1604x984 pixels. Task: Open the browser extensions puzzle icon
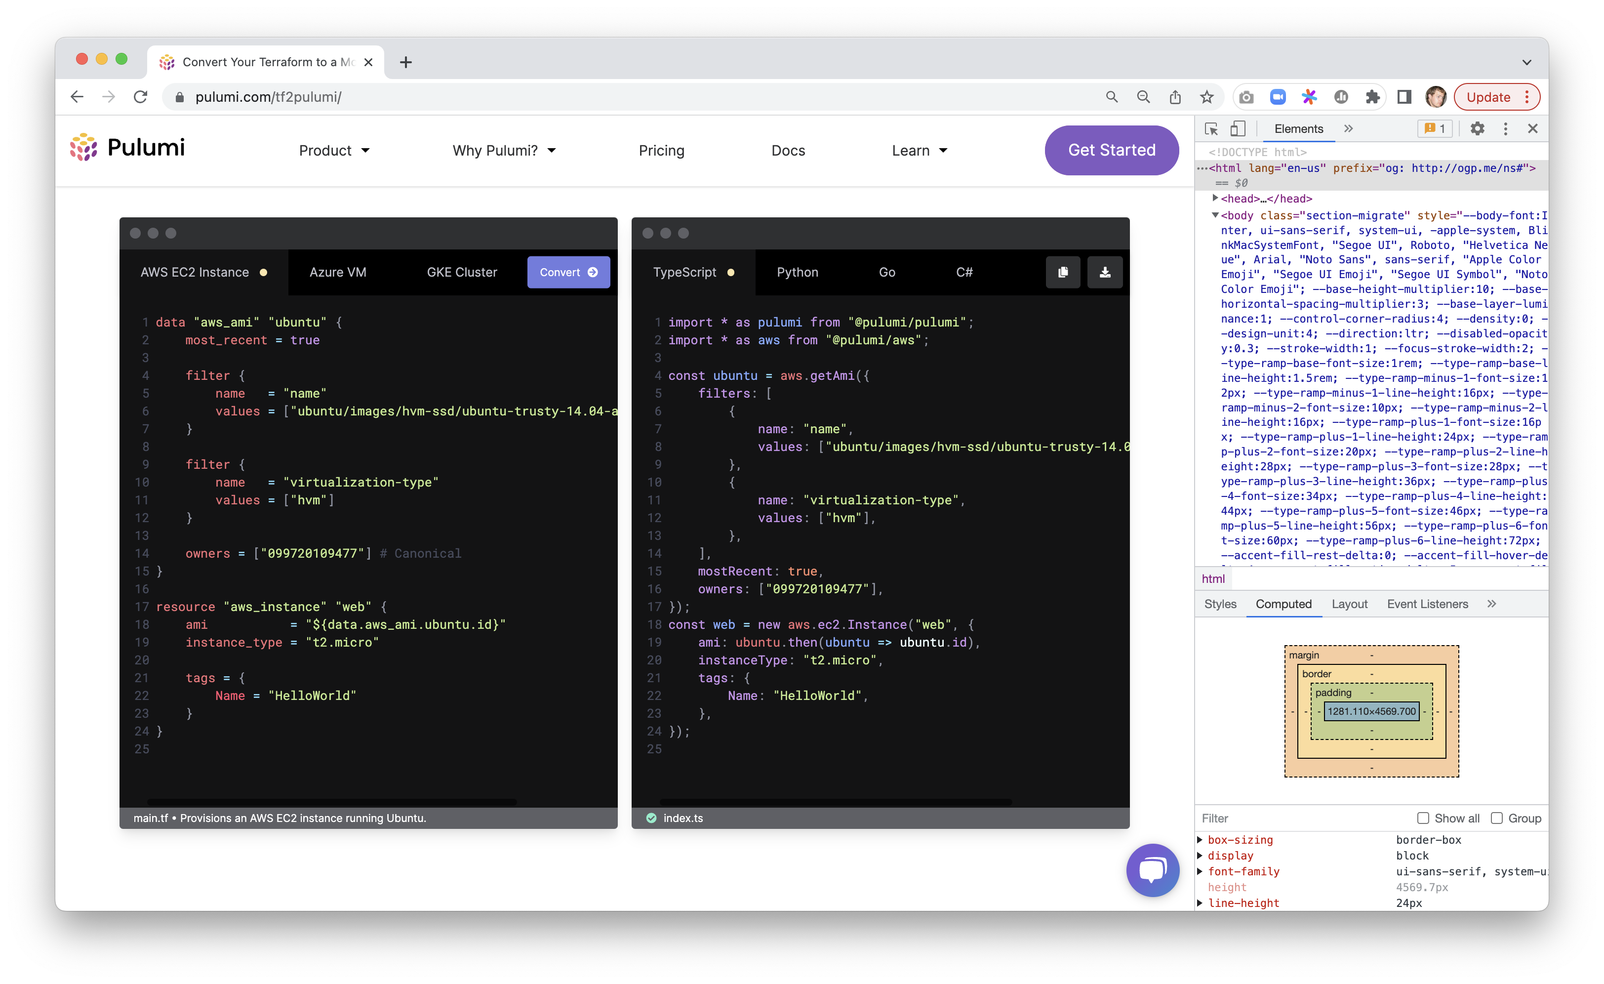click(1372, 97)
